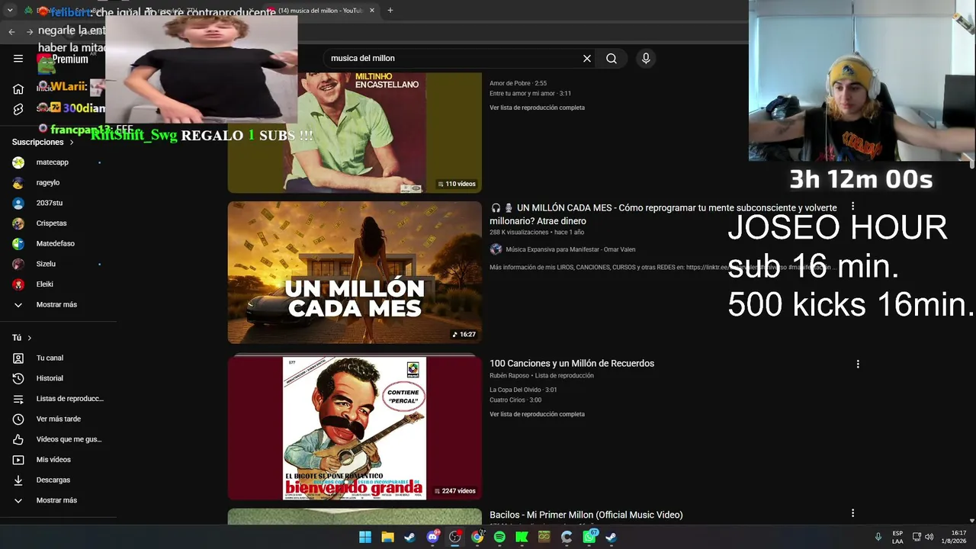
Task: Go back with the browser back arrow
Action: click(x=11, y=31)
